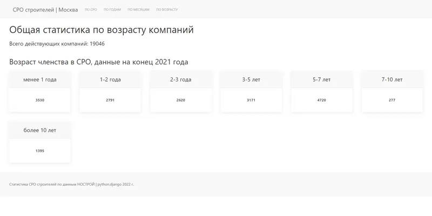
Task: Click the "3-5 лет" card header
Action: point(251,79)
